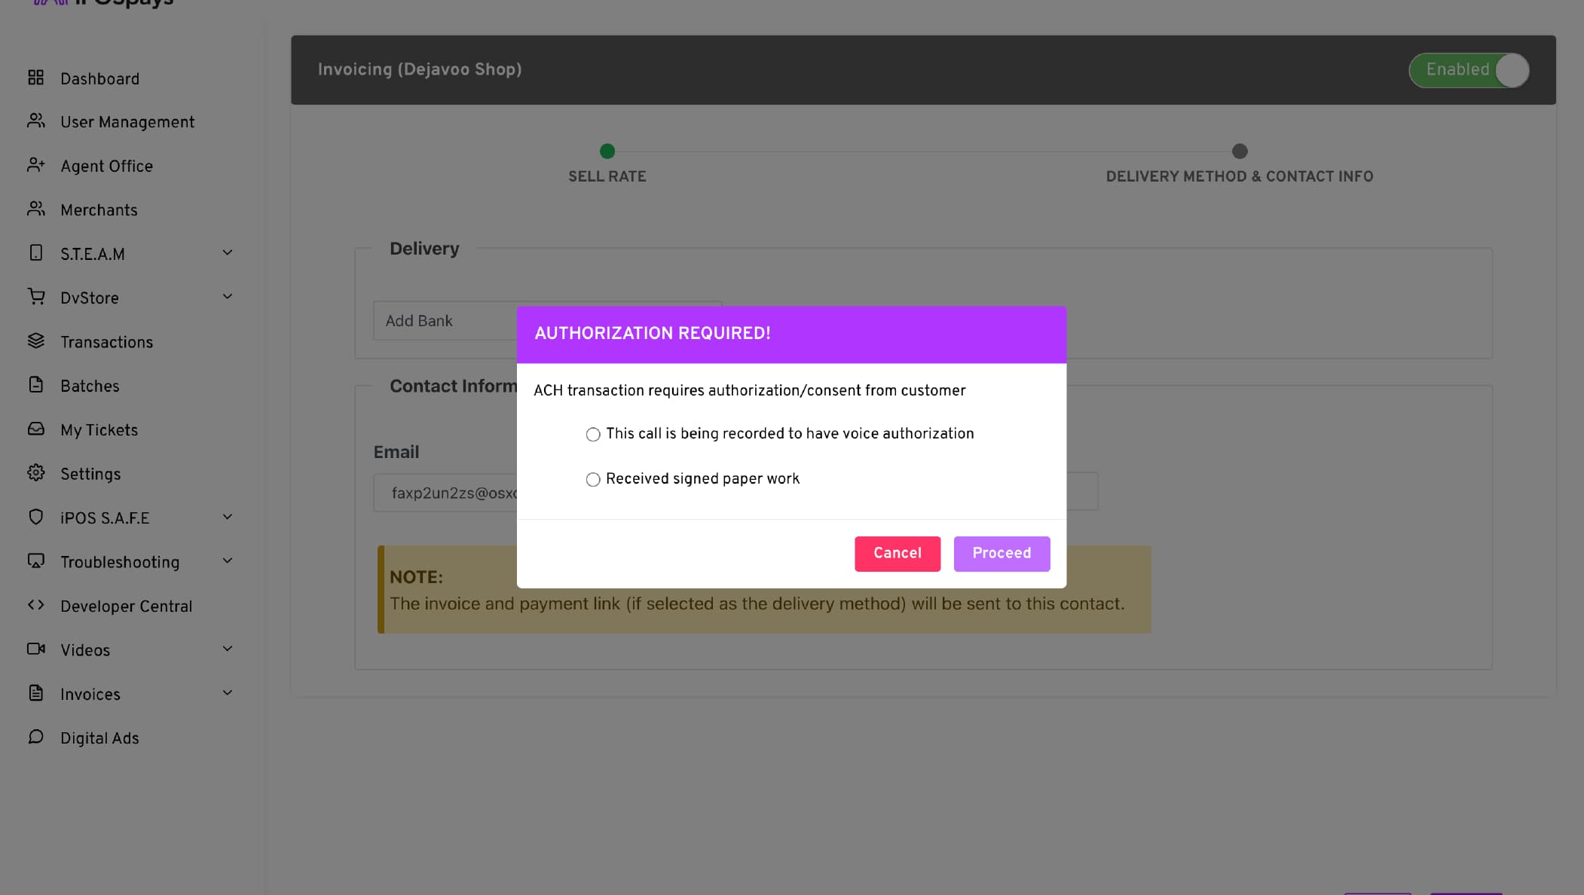Expand the Invoices submenu chevron
Screen dimensions: 1584x895
pyautogui.click(x=228, y=693)
